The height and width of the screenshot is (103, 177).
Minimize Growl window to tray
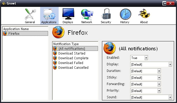tap(164, 3)
